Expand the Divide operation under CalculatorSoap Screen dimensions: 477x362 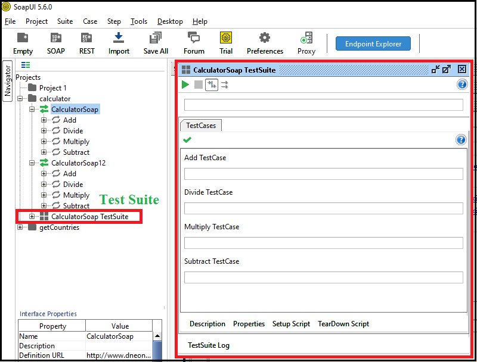44,130
